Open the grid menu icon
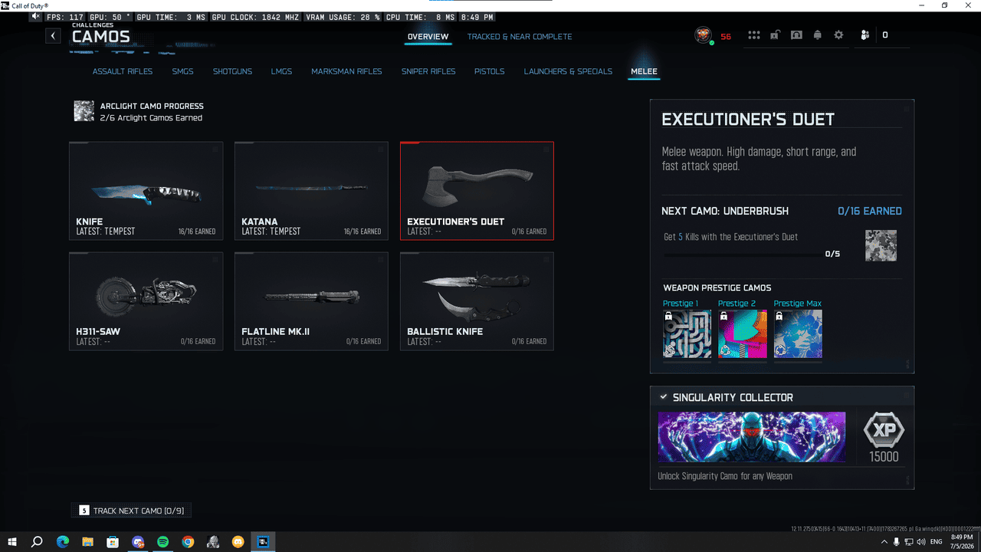The height and width of the screenshot is (552, 981). click(x=754, y=35)
